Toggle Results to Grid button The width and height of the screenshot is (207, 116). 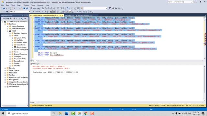point(70,12)
